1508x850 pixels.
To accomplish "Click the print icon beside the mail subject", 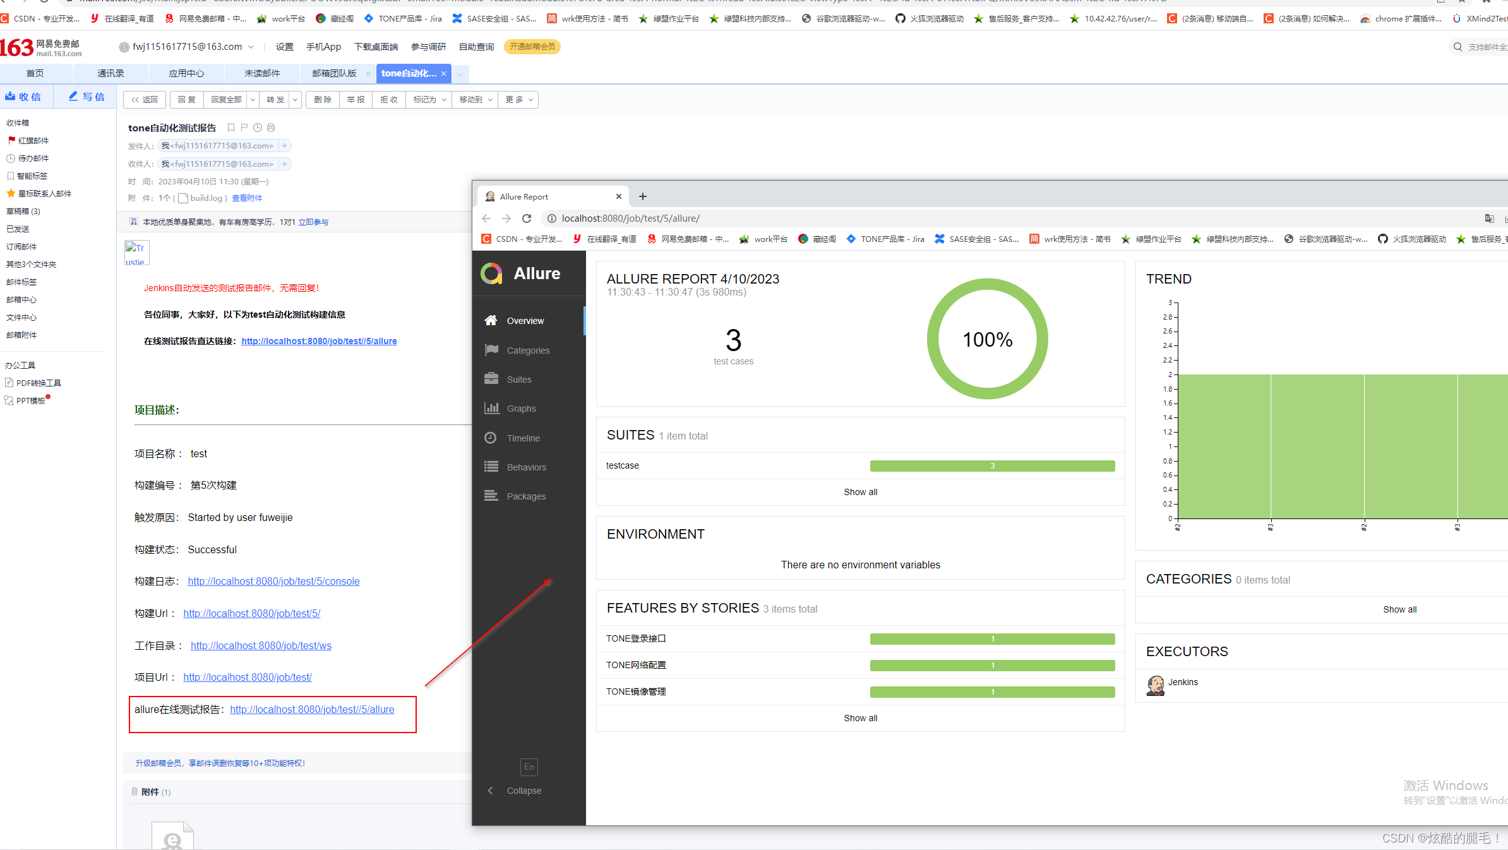I will [271, 128].
